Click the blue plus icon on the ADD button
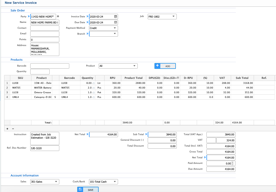The height and width of the screenshot is (192, 276). tap(157, 66)
